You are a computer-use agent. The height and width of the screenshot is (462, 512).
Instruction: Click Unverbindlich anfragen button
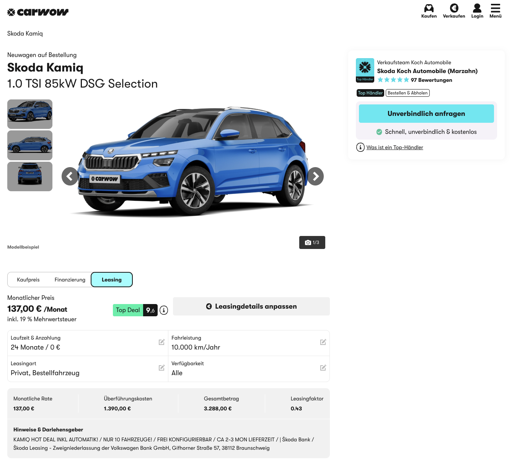pos(426,114)
